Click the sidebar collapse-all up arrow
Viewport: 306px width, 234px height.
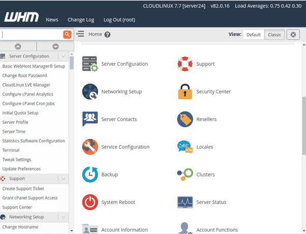pyautogui.click(x=18, y=47)
